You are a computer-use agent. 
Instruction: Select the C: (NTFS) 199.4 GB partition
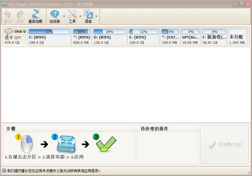point(49,37)
